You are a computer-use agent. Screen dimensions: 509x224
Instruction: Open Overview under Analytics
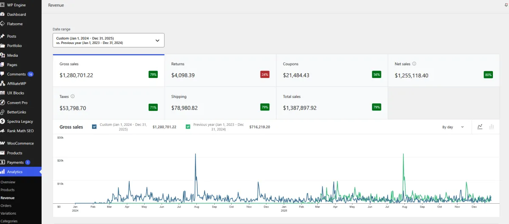coord(8,182)
